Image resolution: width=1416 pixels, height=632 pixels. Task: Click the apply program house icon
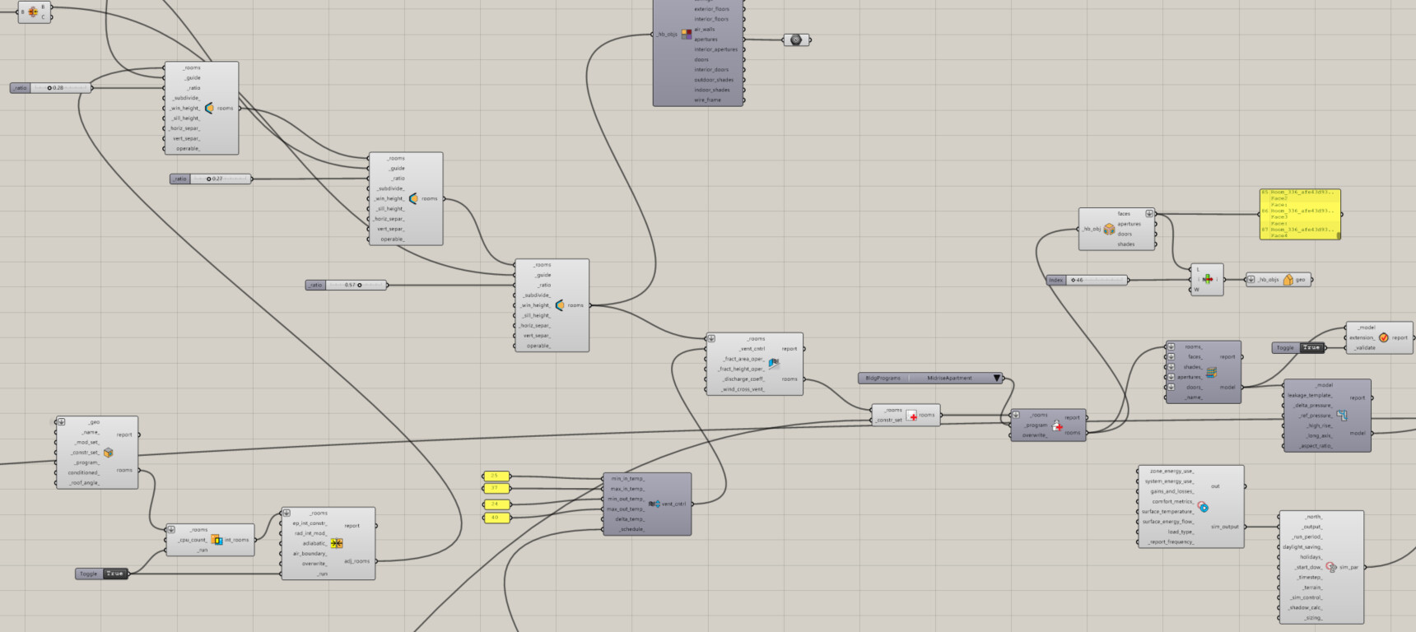tap(1057, 425)
